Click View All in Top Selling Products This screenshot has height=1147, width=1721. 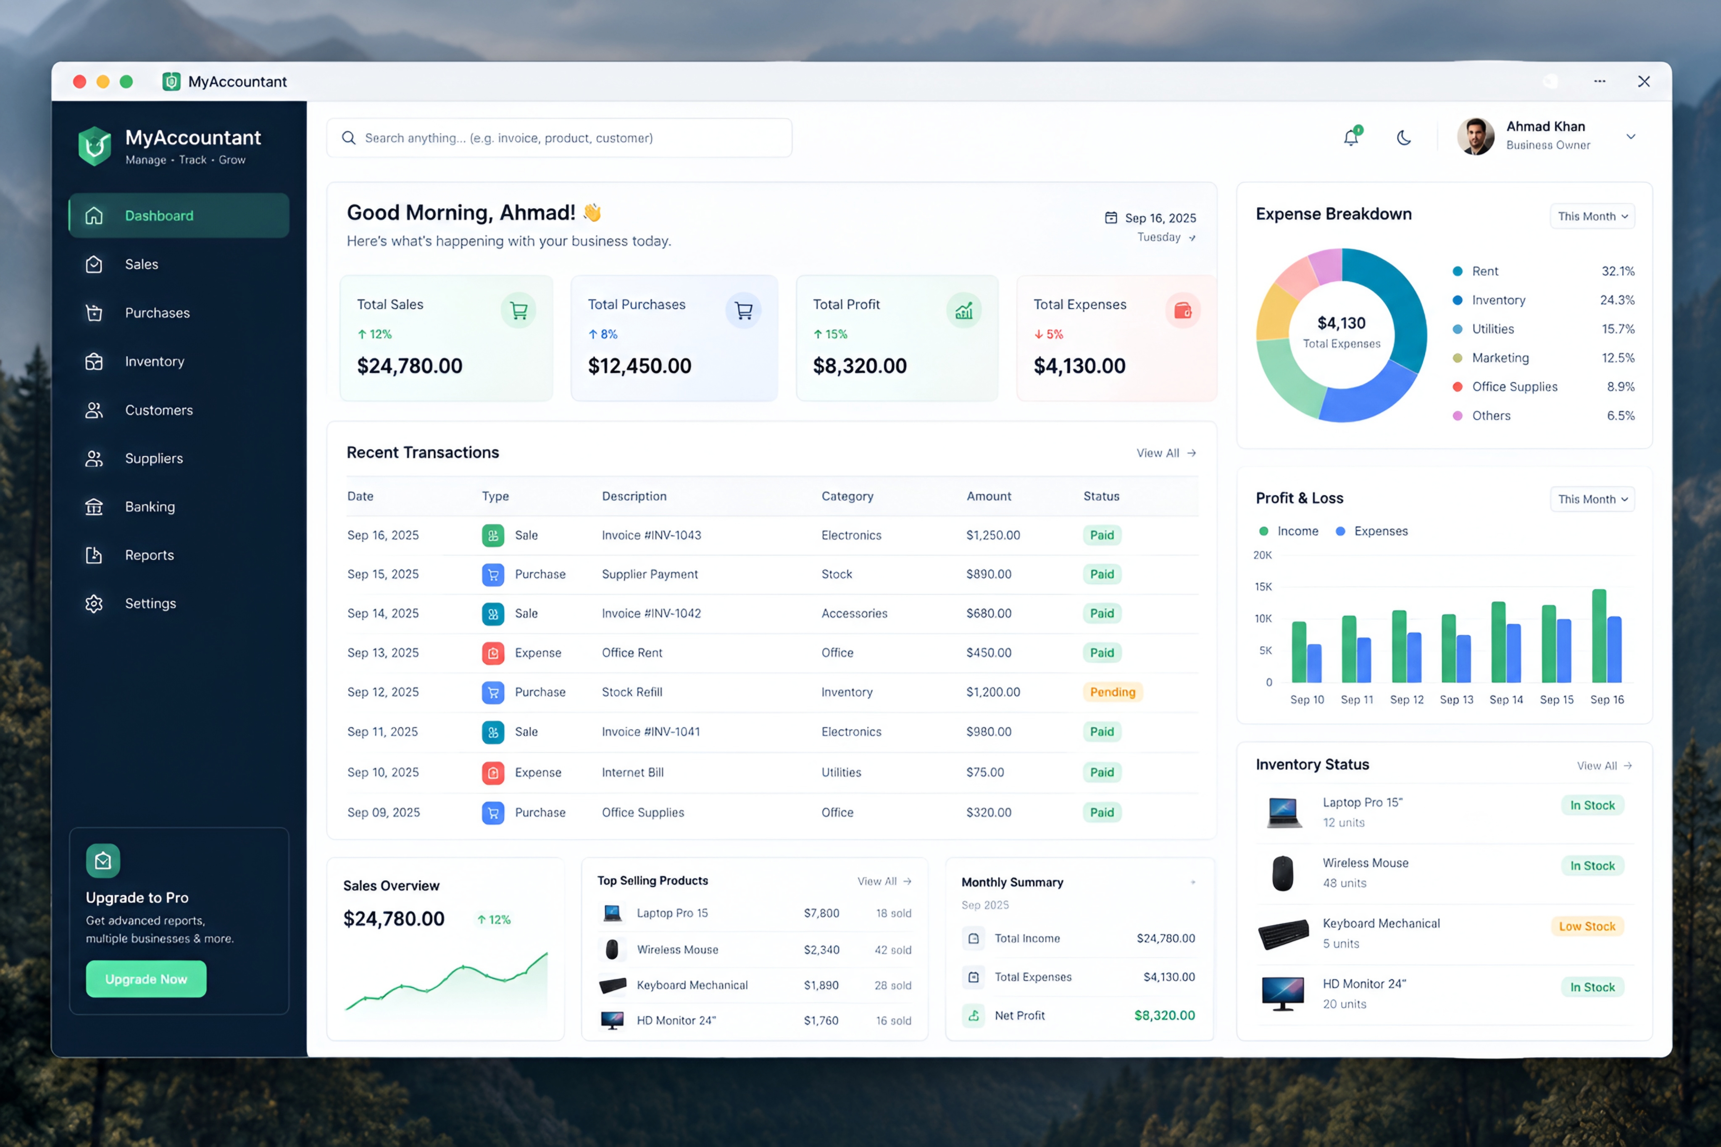tap(884, 881)
